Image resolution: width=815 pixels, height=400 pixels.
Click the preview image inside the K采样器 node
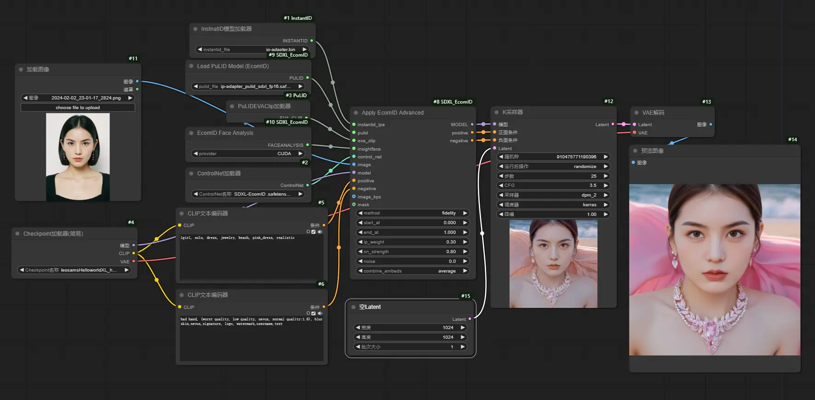553,264
